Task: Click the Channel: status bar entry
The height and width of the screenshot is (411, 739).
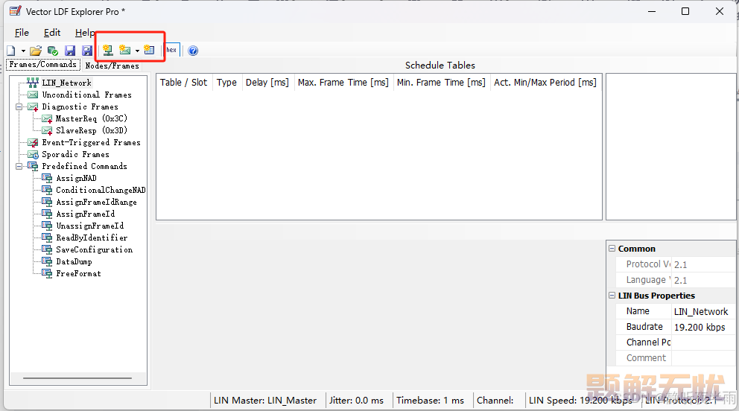Action: pyautogui.click(x=495, y=400)
